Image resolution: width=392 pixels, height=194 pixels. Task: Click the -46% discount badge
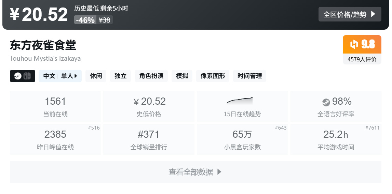tap(85, 20)
